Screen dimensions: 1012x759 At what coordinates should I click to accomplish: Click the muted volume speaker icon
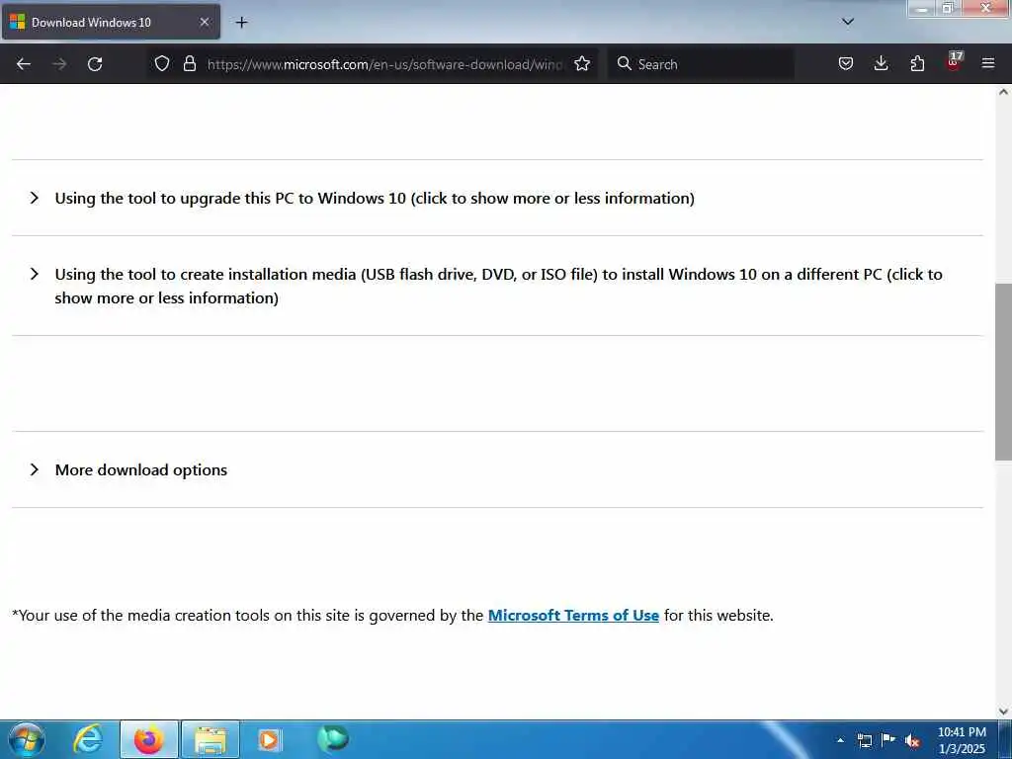pos(912,741)
